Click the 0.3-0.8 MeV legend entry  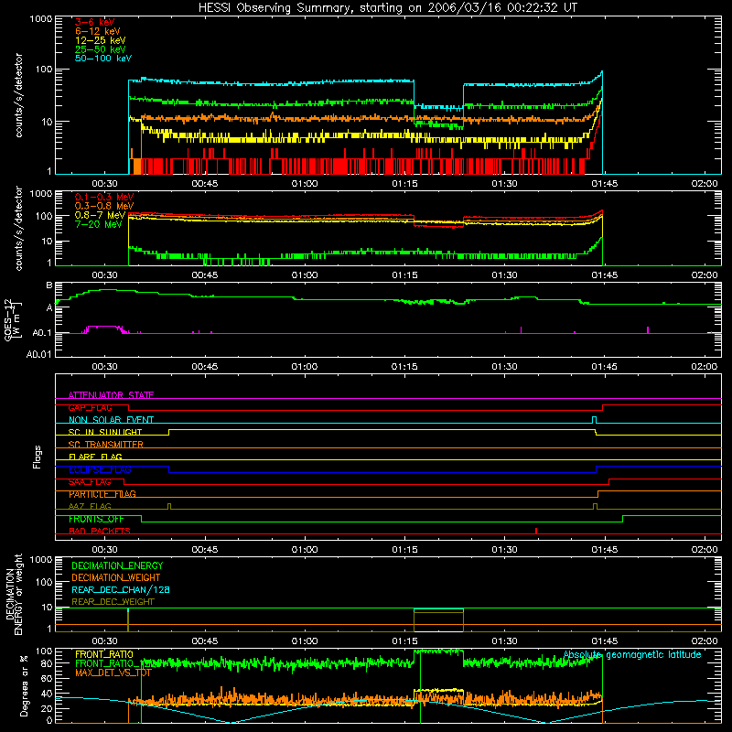pos(104,207)
